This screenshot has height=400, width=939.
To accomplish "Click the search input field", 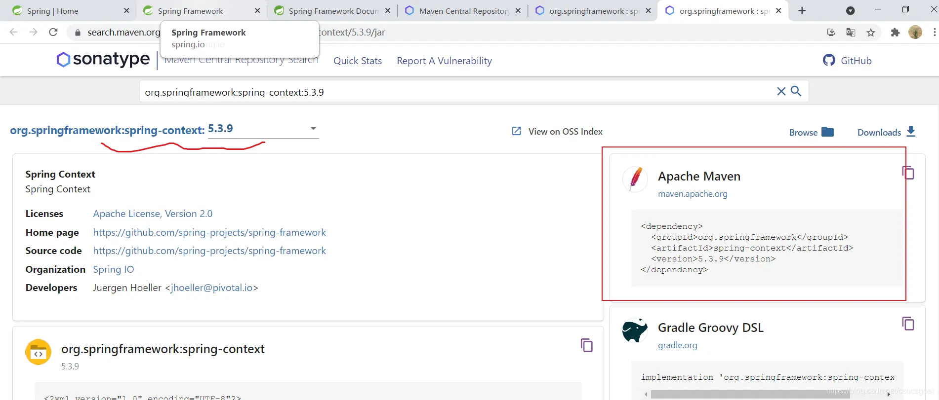I will pyautogui.click(x=454, y=92).
